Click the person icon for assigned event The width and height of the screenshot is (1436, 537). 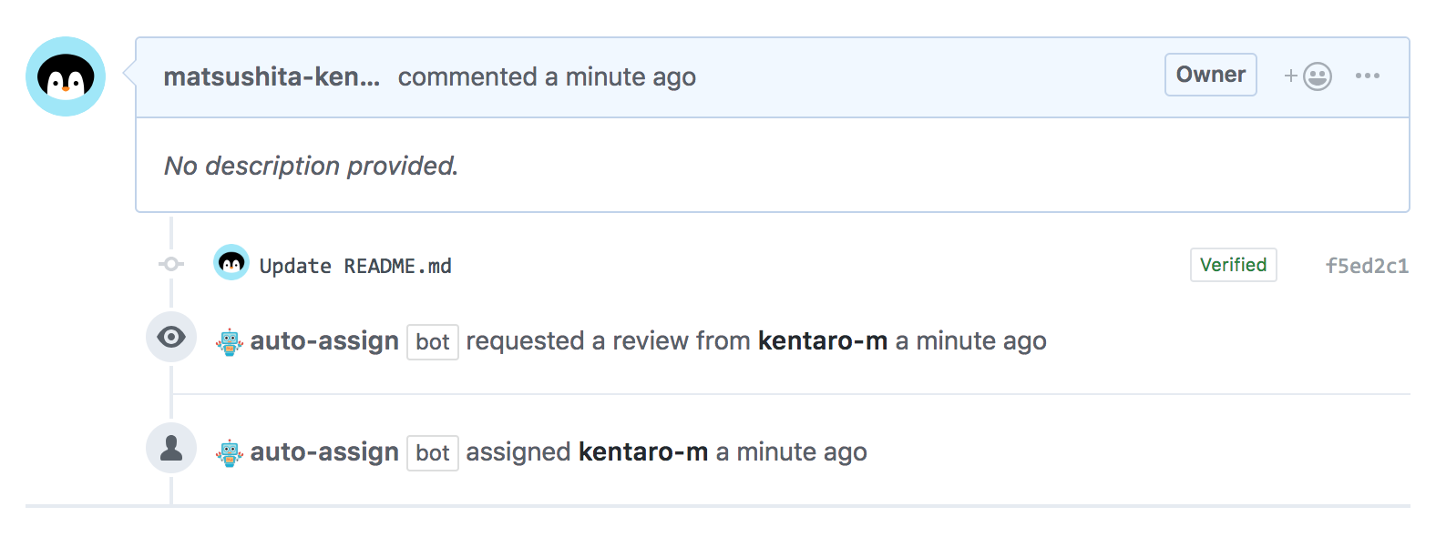(171, 448)
